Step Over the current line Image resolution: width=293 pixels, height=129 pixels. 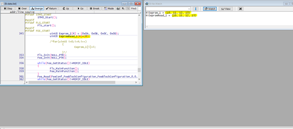[22, 9]
